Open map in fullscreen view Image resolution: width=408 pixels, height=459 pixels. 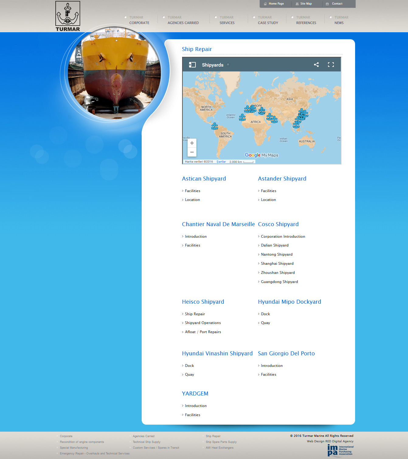(331, 65)
